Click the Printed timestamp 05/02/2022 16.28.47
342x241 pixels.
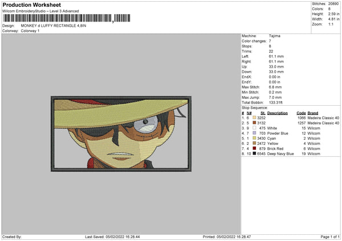coord(234,237)
